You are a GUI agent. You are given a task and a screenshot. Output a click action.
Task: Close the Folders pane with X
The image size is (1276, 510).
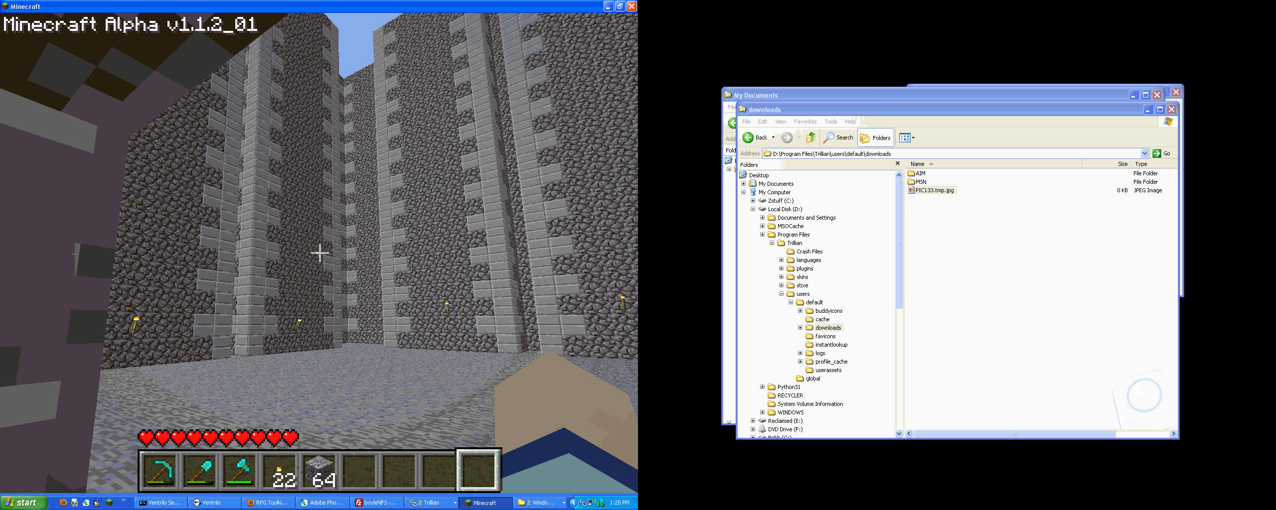[898, 163]
